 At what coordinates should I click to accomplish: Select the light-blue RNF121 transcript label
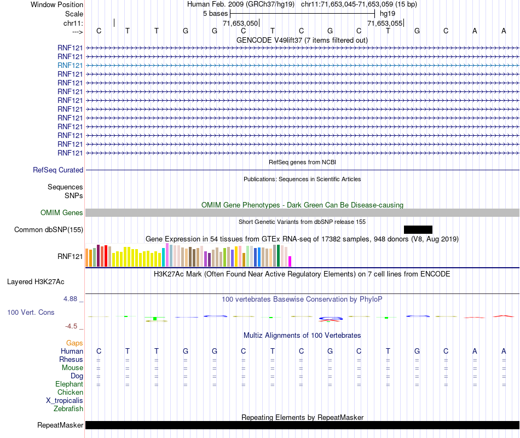coord(70,65)
